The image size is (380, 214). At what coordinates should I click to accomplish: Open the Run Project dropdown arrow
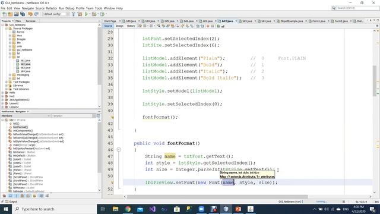[x=90, y=14]
